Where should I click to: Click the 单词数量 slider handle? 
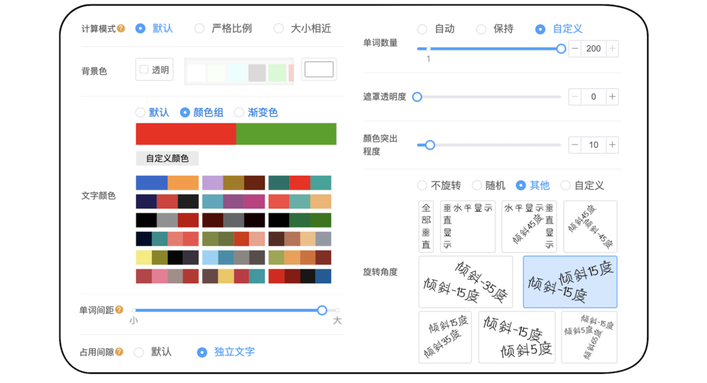(x=561, y=49)
